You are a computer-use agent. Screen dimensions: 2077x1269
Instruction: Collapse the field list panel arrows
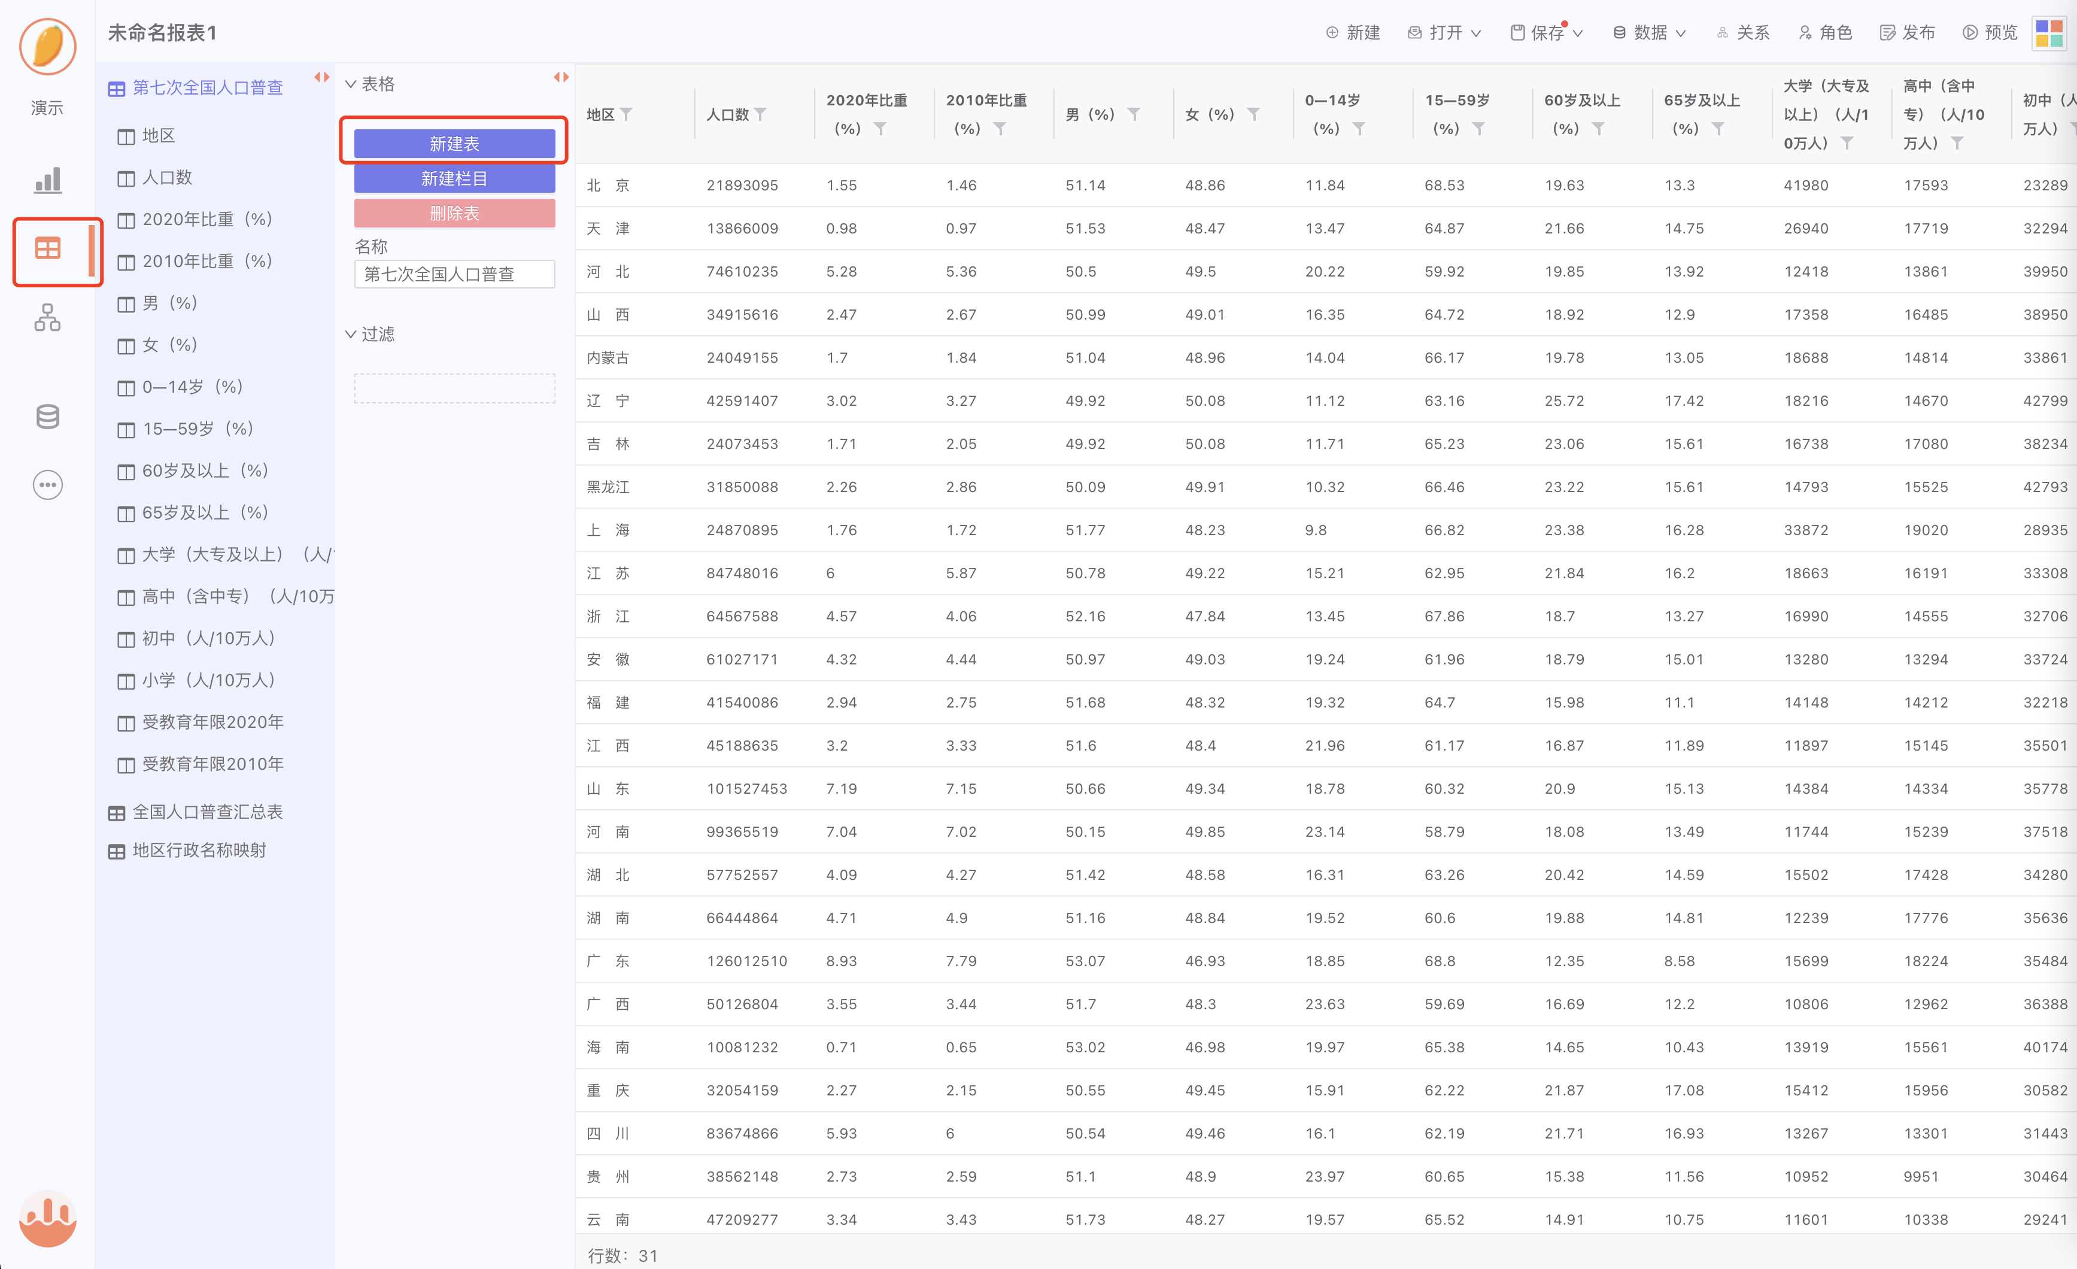[322, 77]
